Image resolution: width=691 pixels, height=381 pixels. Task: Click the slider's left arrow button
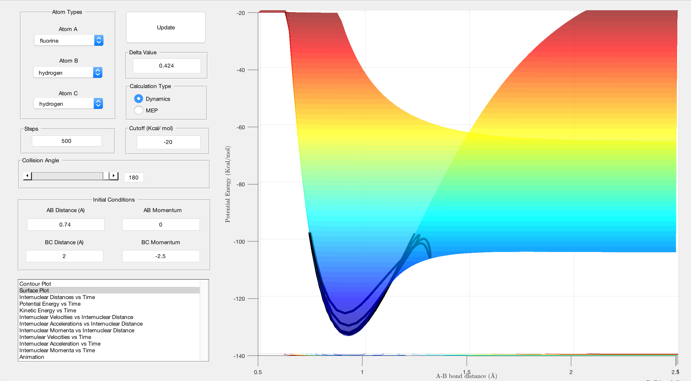(x=27, y=176)
